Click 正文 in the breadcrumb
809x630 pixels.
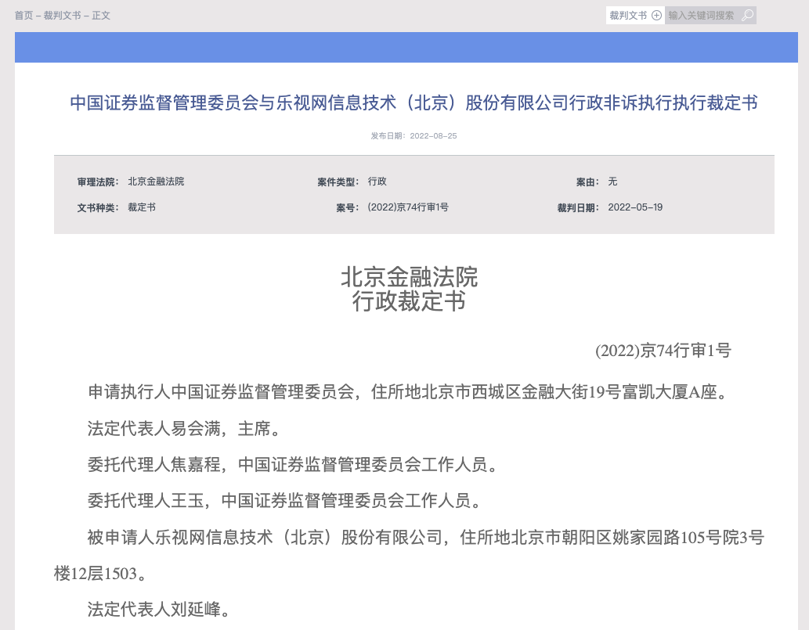tap(101, 16)
